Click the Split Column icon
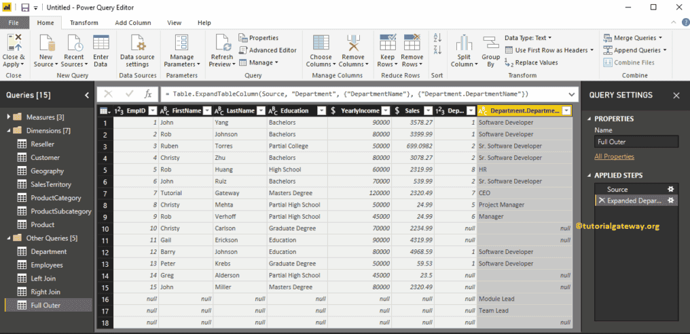This screenshot has width=690, height=334. (464, 43)
